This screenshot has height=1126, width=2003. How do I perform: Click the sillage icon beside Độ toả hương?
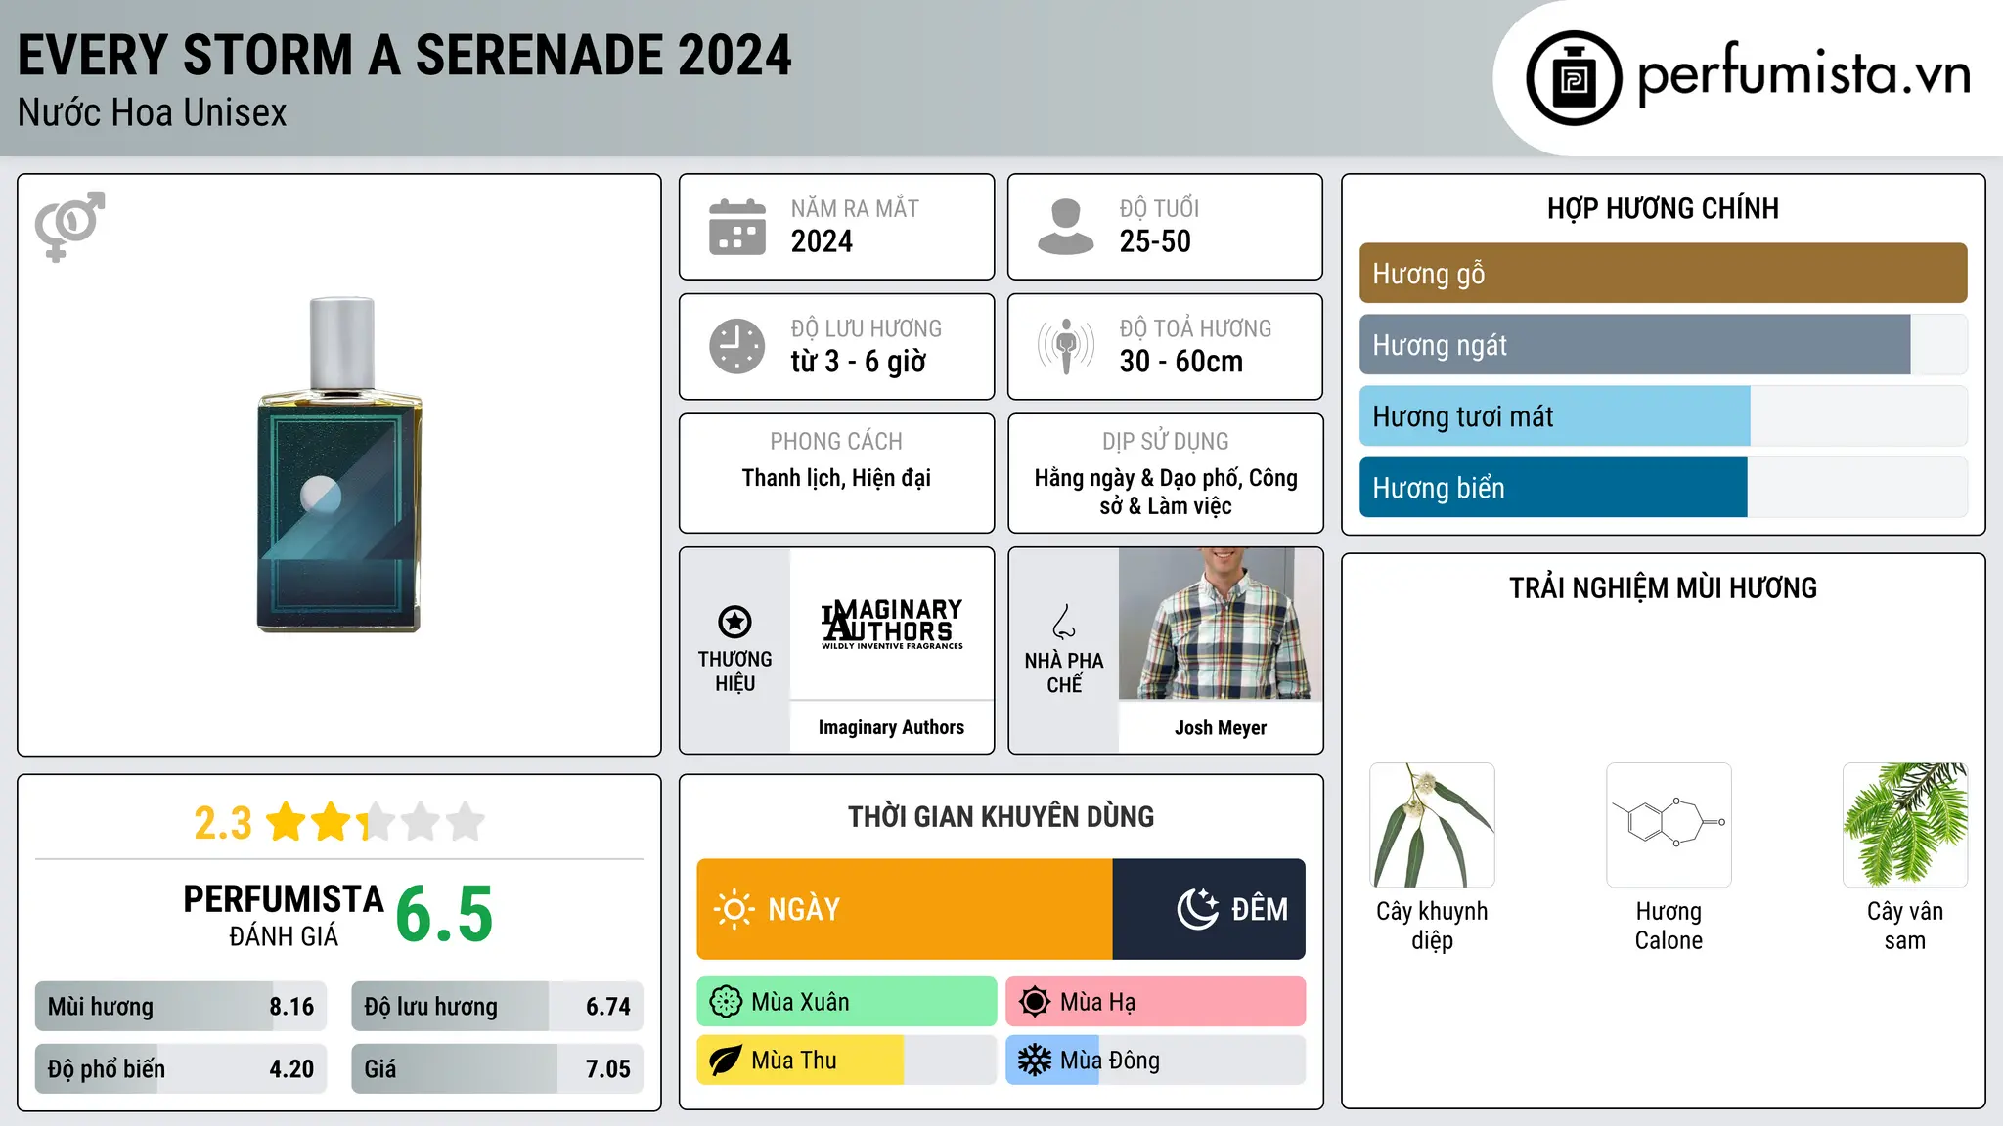pyautogui.click(x=1066, y=346)
